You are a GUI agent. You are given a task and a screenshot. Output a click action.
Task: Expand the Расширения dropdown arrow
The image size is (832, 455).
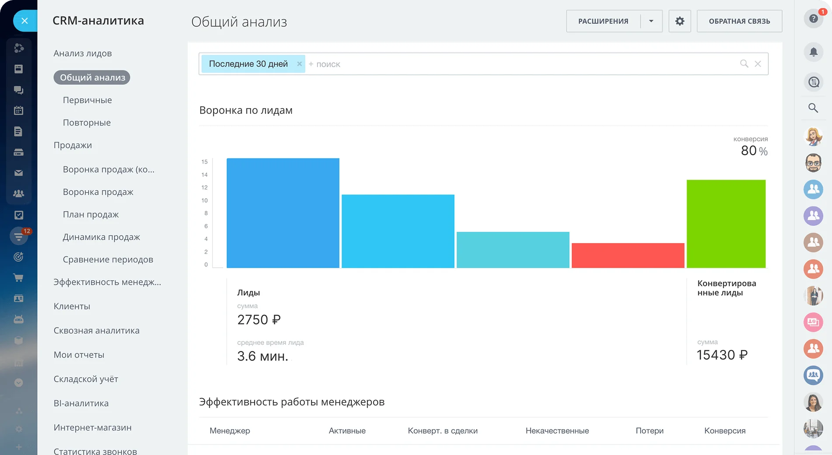[x=651, y=21]
